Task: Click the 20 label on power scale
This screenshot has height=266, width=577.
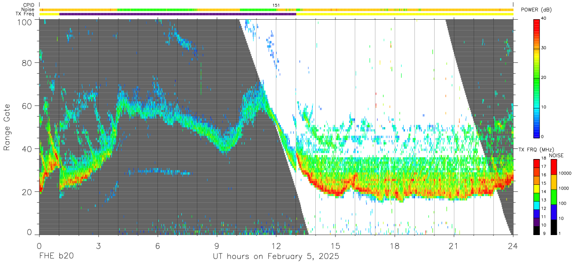Action: click(x=545, y=77)
